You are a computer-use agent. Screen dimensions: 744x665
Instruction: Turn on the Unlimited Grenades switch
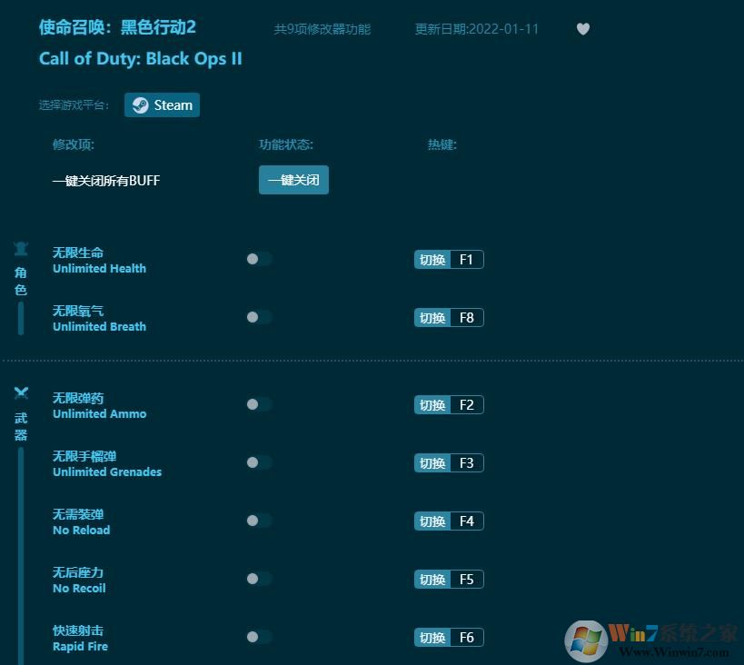258,462
